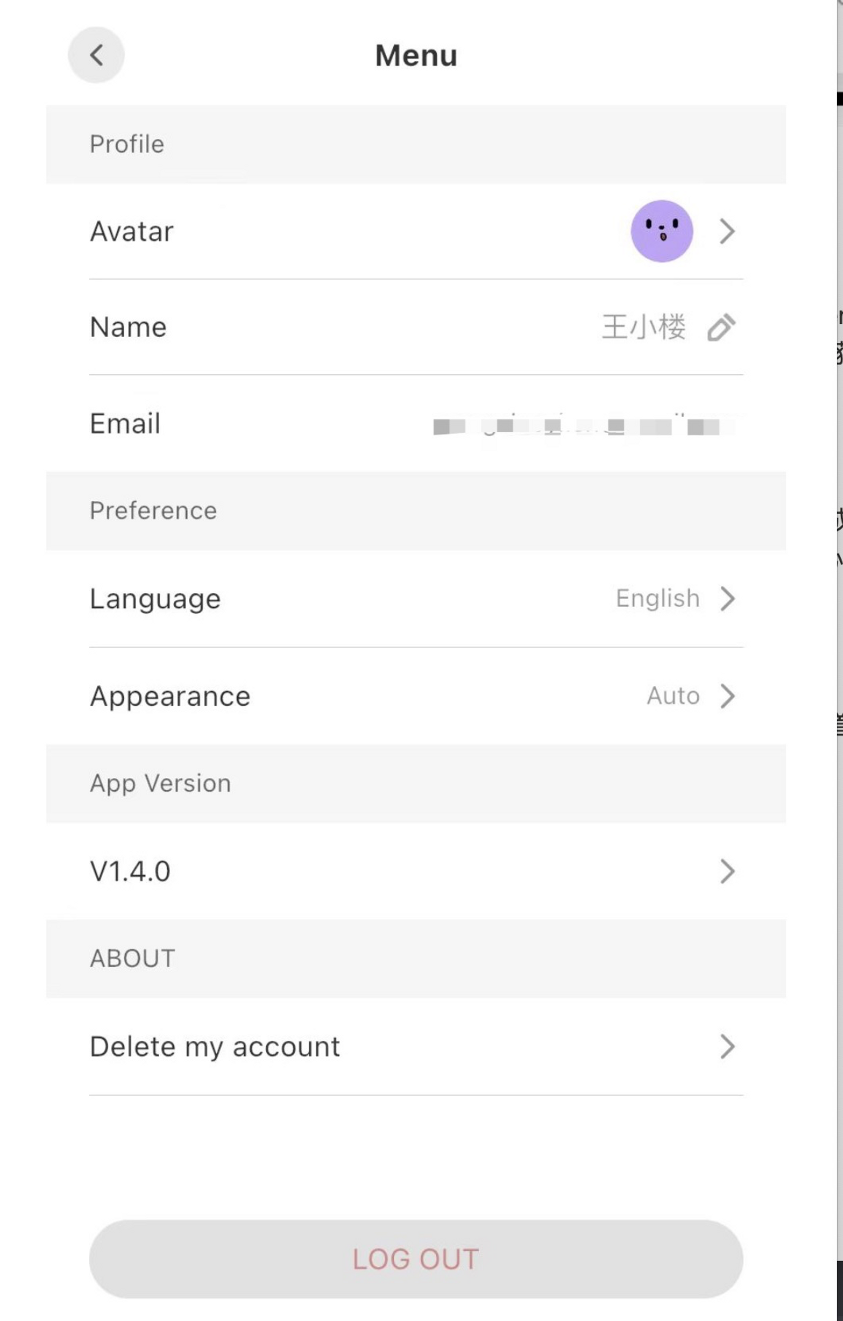Click the chevron beside V1.4.0
This screenshot has width=843, height=1321.
(x=727, y=871)
